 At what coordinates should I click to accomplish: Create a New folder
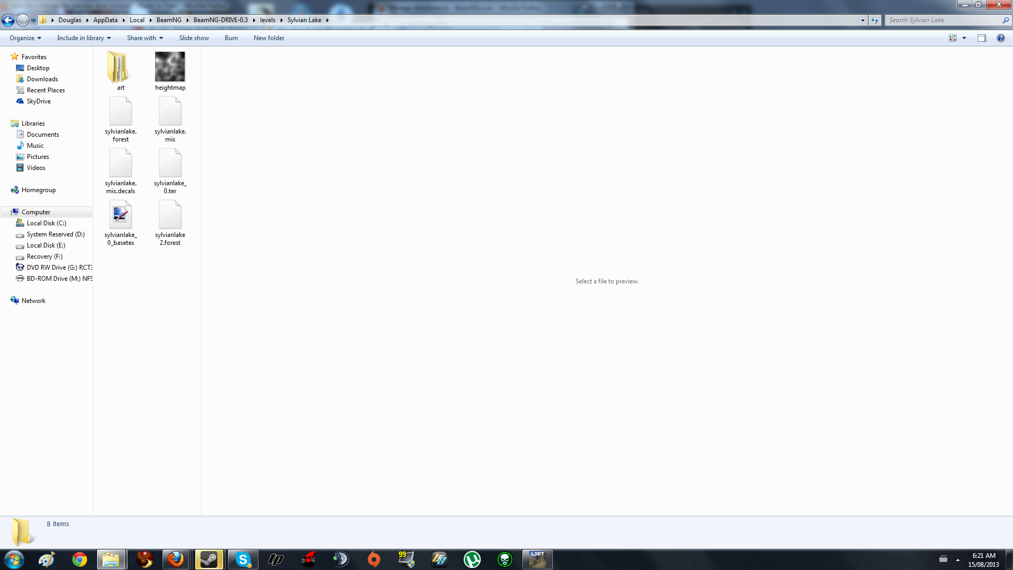click(x=269, y=38)
